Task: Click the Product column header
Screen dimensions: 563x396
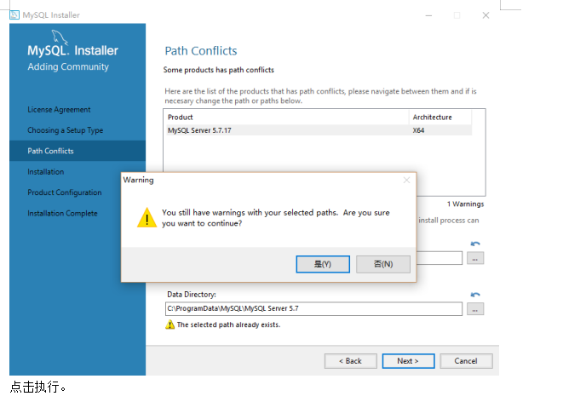Action: (286, 117)
